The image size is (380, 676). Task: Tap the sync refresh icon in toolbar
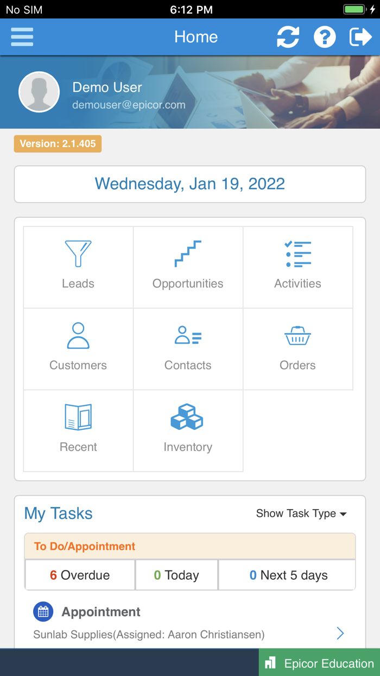(x=288, y=37)
